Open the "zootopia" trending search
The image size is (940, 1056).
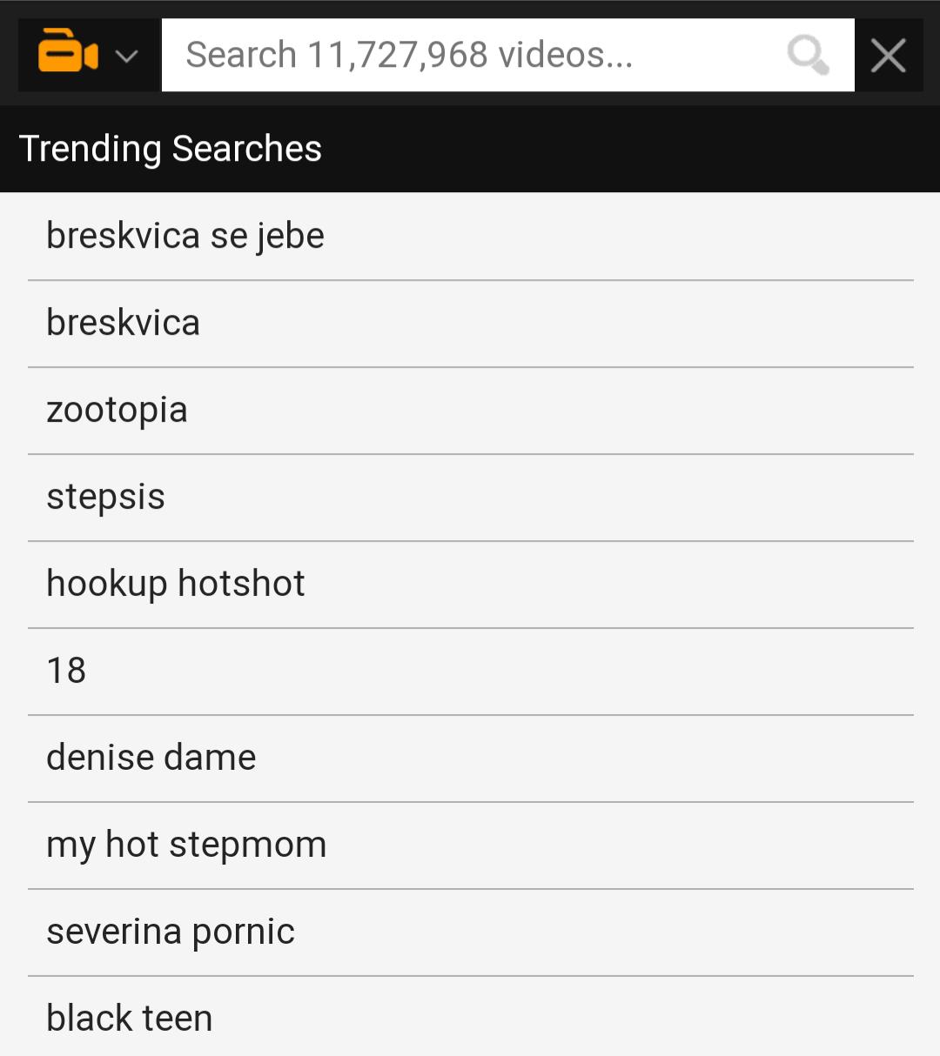[x=117, y=410]
